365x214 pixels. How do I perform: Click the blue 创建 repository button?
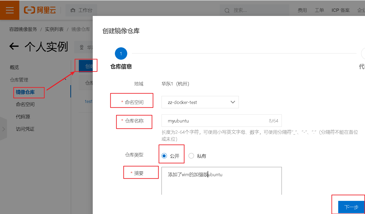(86, 66)
